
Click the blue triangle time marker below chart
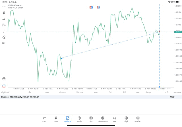tap(160, 87)
